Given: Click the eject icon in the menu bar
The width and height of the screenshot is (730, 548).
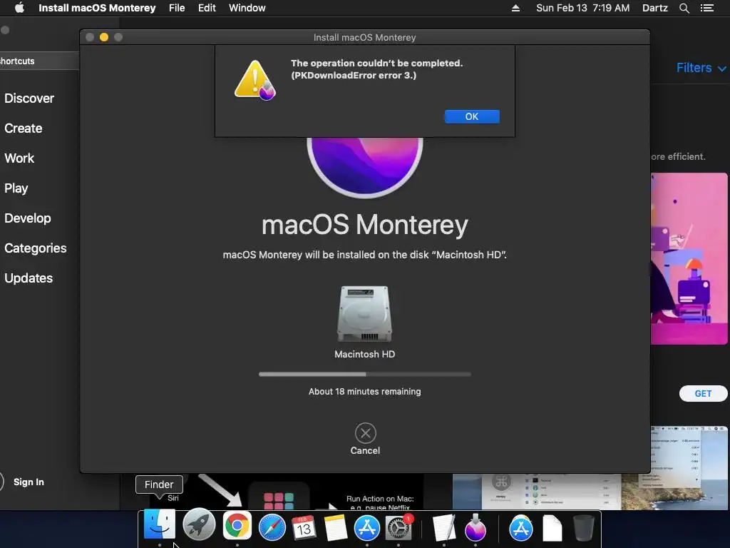Looking at the screenshot, I should [515, 8].
